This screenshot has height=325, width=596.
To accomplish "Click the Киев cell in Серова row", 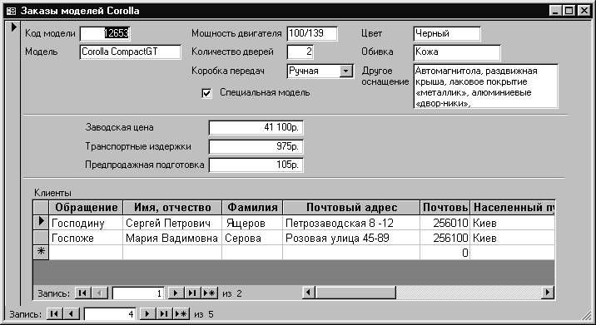I will (x=513, y=238).
